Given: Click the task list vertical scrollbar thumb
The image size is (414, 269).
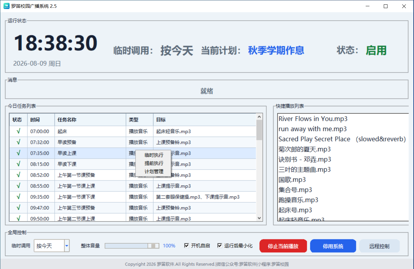Looking at the screenshot, I should (x=259, y=130).
